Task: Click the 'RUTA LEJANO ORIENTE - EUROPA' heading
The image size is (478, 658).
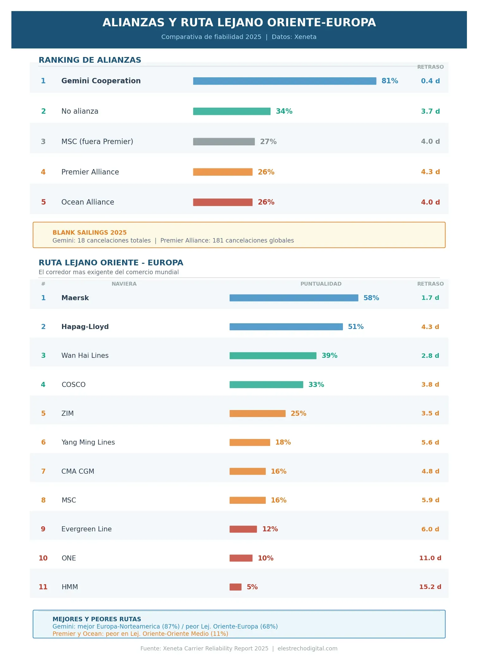Action: (111, 263)
